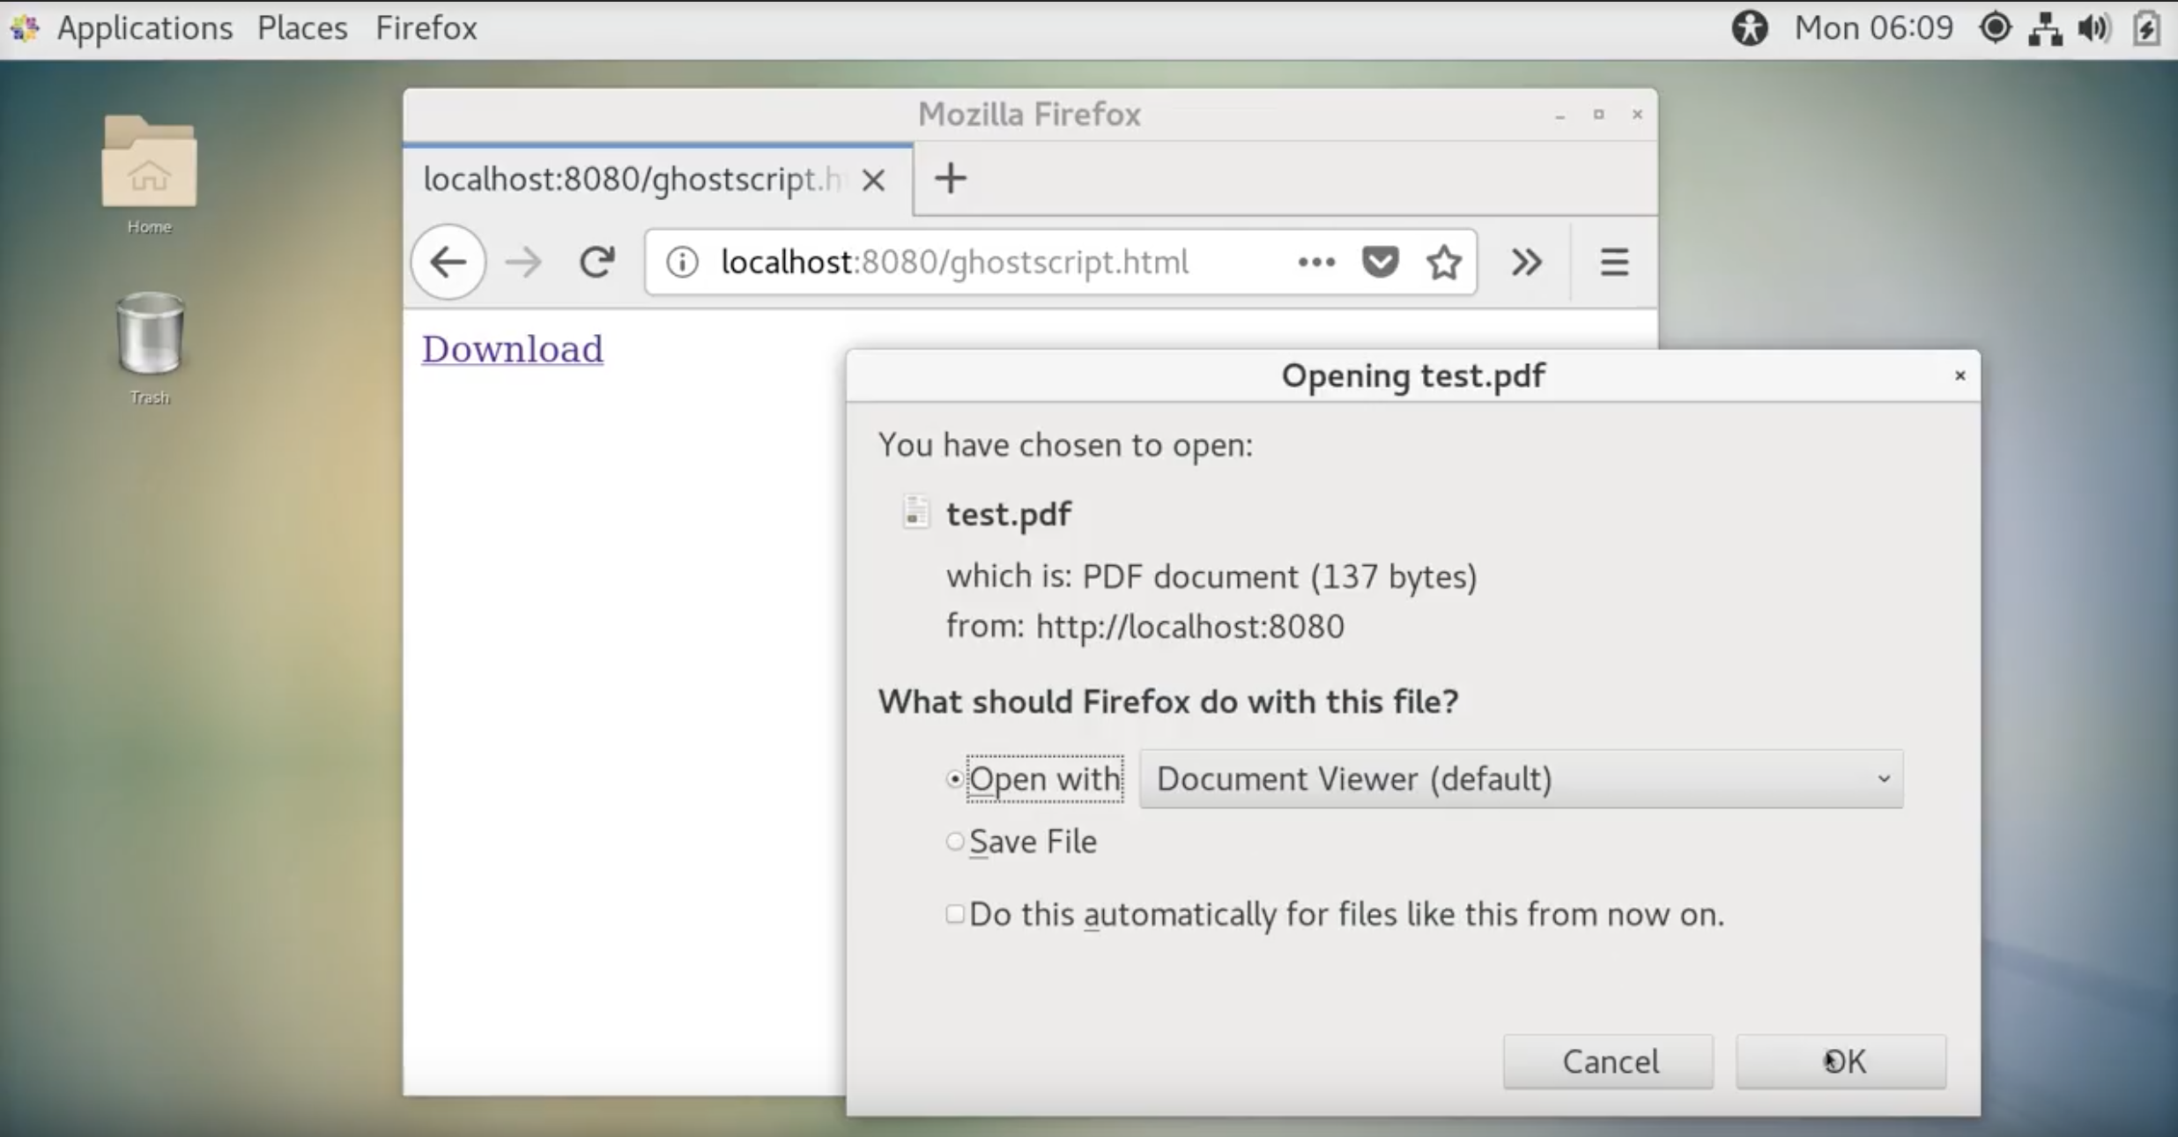
Task: Open a new tab with plus button
Action: pos(950,179)
